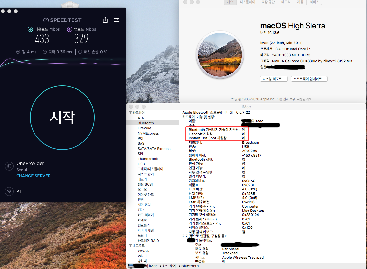Screen dimensions: 367x269
Task: Select 오디오 in the sidebar
Action: coord(142,189)
